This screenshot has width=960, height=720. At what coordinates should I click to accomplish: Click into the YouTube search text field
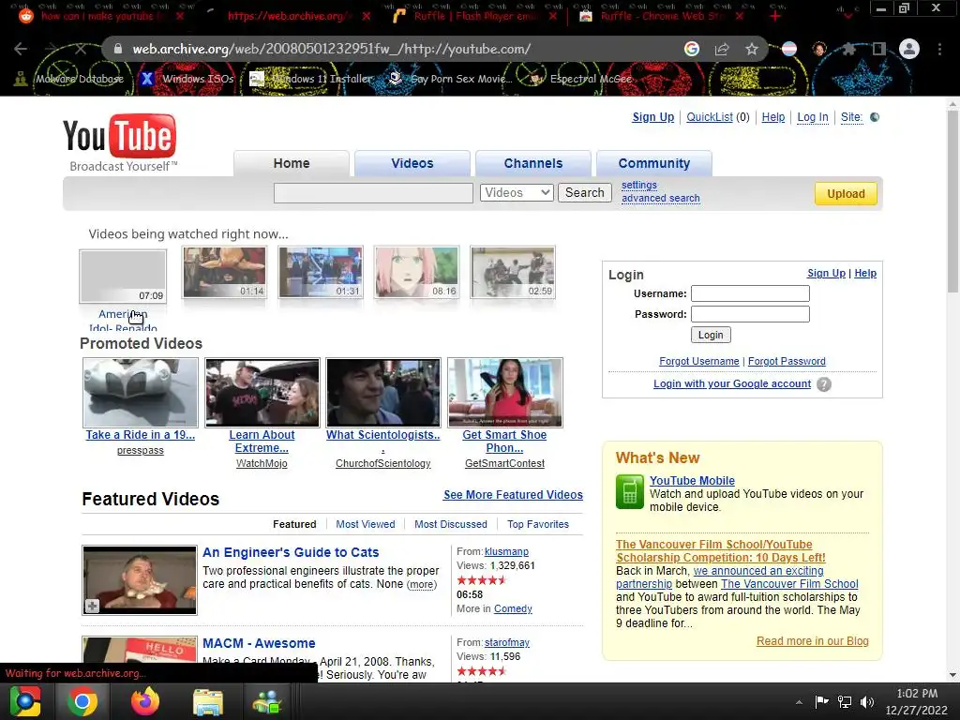373,193
